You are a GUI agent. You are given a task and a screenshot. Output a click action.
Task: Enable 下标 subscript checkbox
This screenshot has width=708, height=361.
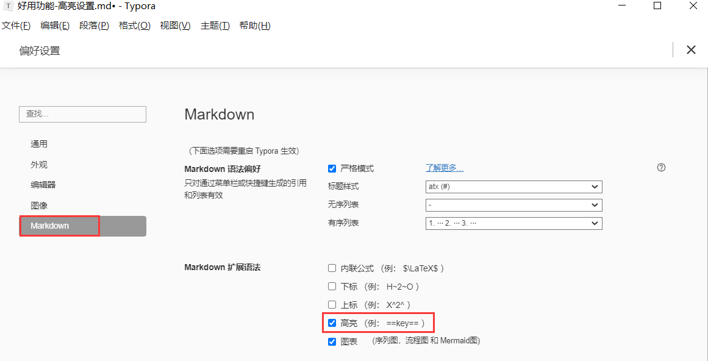(x=332, y=286)
